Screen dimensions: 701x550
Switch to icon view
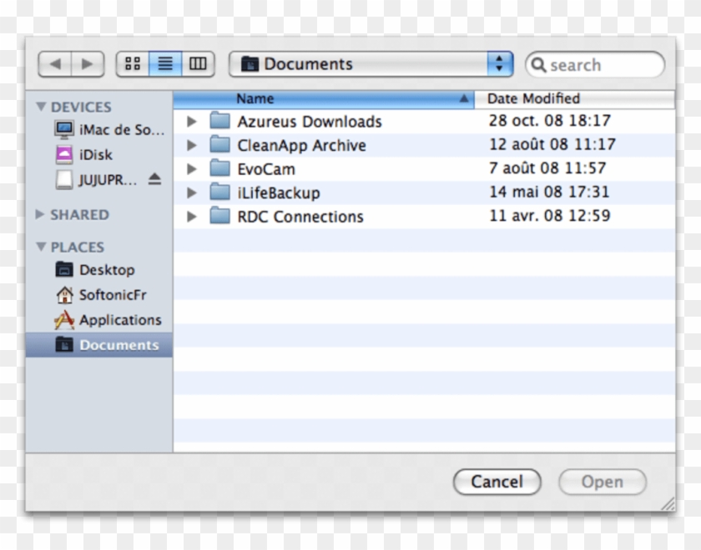click(133, 64)
